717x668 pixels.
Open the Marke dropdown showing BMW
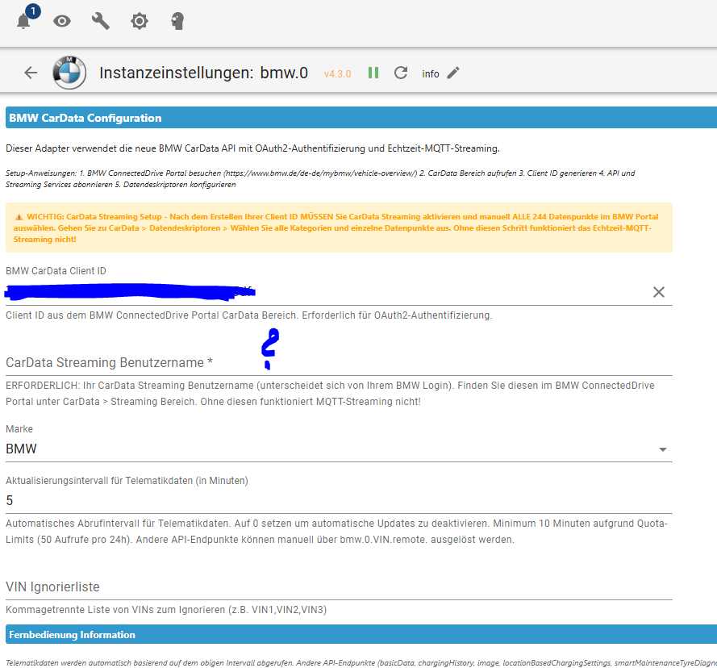pos(339,449)
